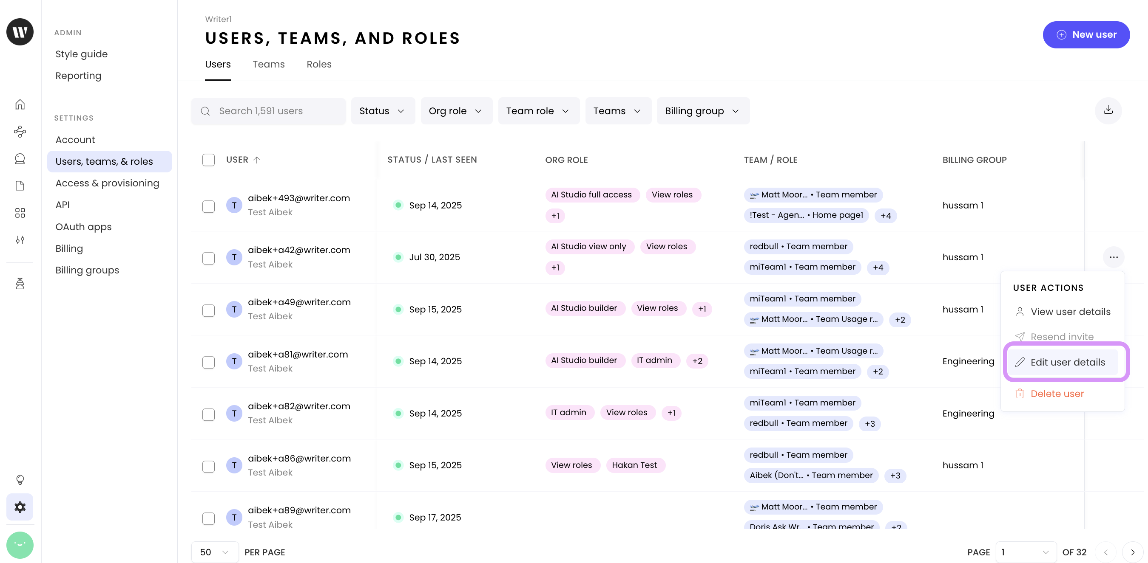Click the New user button
This screenshot has height=563, width=1148.
[x=1085, y=35]
